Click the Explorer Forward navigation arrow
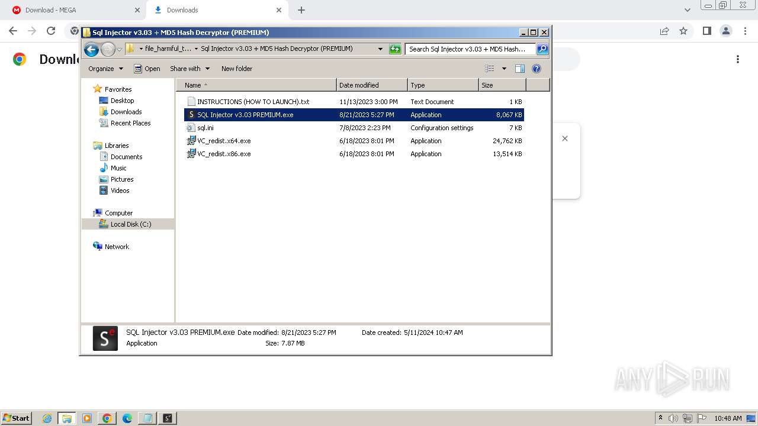 108,49
